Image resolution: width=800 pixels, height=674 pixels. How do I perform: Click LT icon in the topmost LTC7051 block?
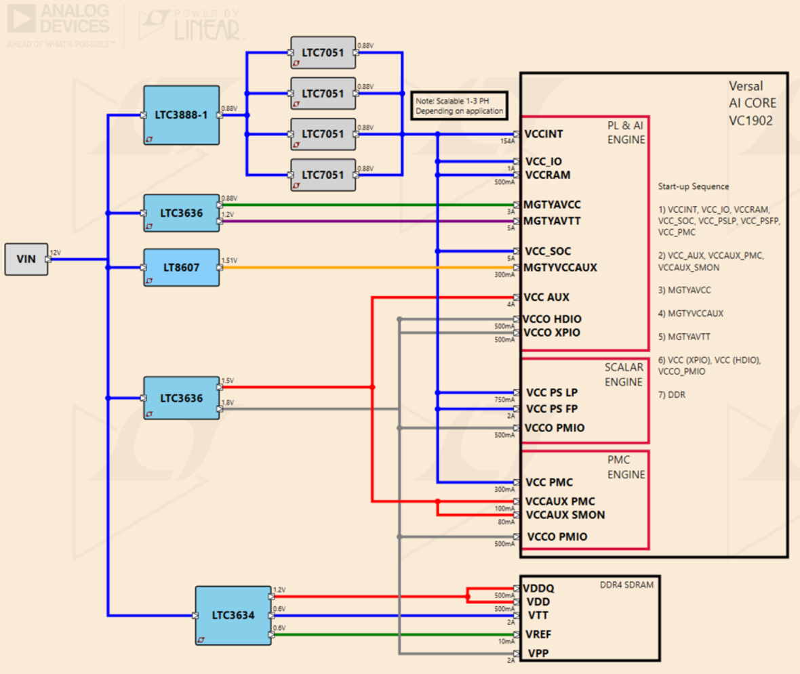coord(296,63)
